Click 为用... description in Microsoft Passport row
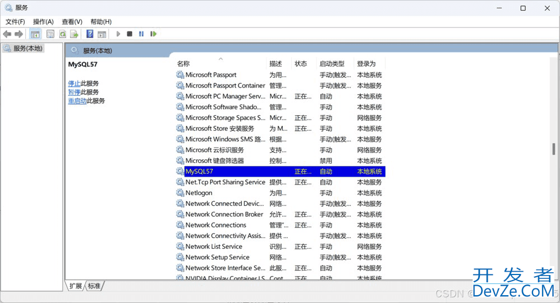The width and height of the screenshot is (560, 303). point(278,75)
